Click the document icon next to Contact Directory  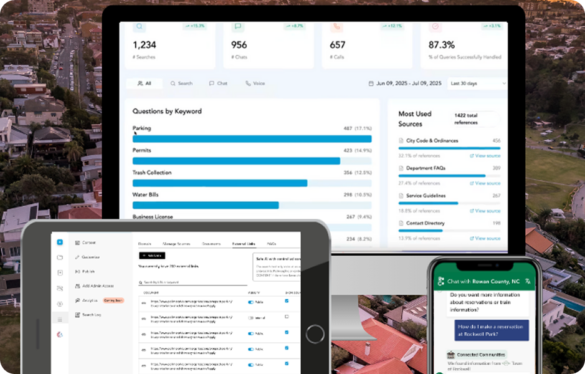tap(401, 223)
